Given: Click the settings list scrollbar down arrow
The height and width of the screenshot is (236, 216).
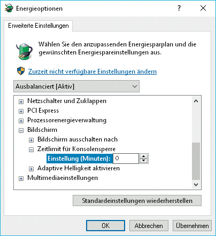Looking at the screenshot, I should pos(196,185).
